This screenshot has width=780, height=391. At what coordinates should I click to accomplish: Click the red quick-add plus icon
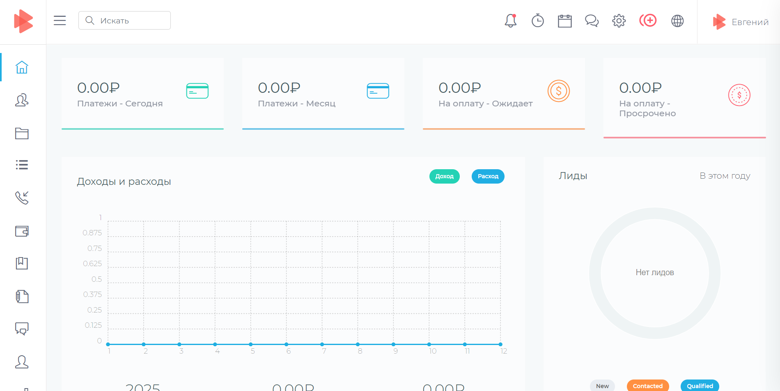648,20
